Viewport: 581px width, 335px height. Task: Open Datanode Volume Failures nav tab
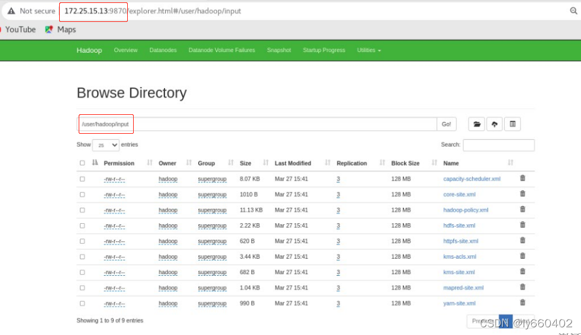[x=222, y=50]
